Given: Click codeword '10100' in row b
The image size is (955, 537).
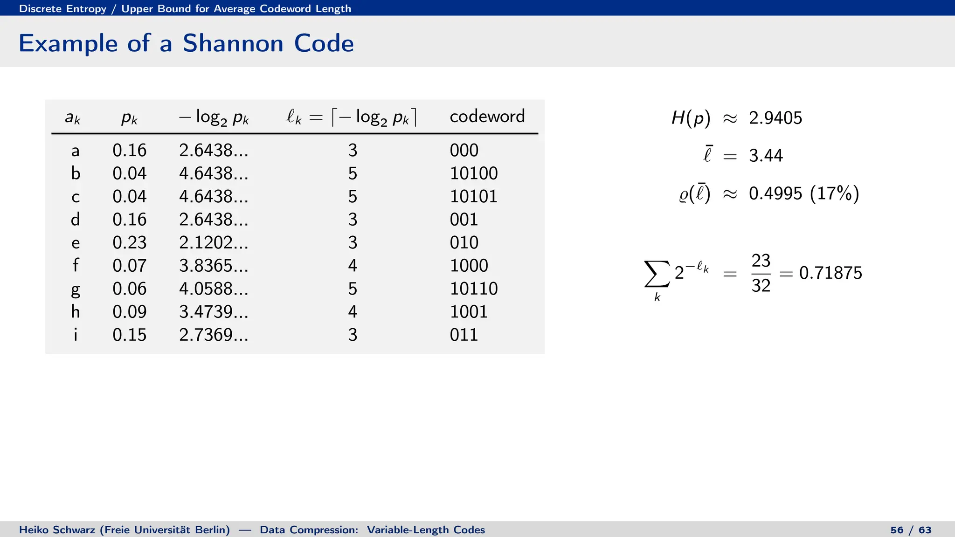Looking at the screenshot, I should (x=474, y=173).
